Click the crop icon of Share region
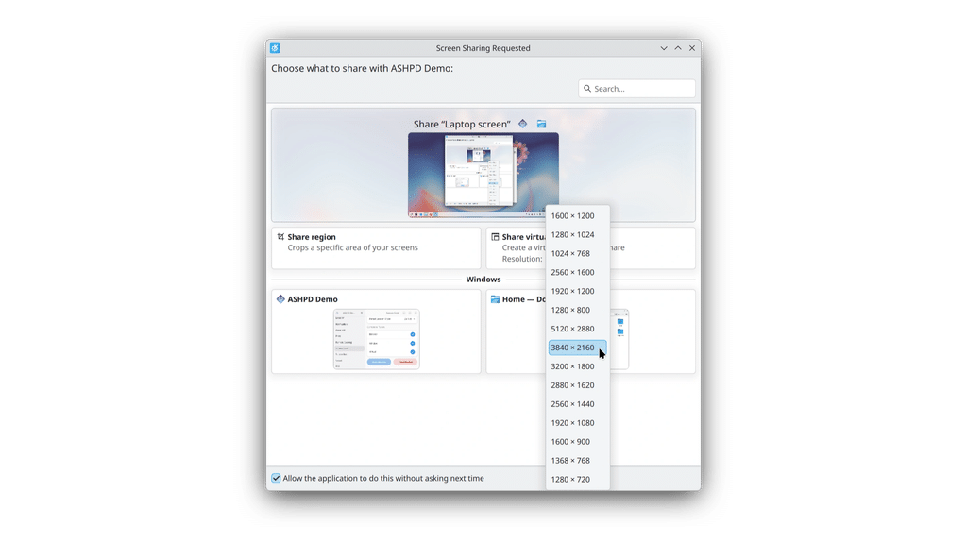967x544 pixels. (x=280, y=237)
